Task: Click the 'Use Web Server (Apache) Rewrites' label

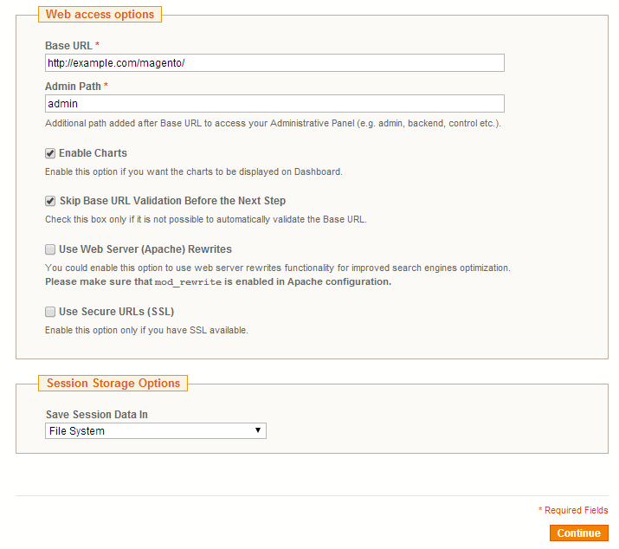Action: pos(145,249)
